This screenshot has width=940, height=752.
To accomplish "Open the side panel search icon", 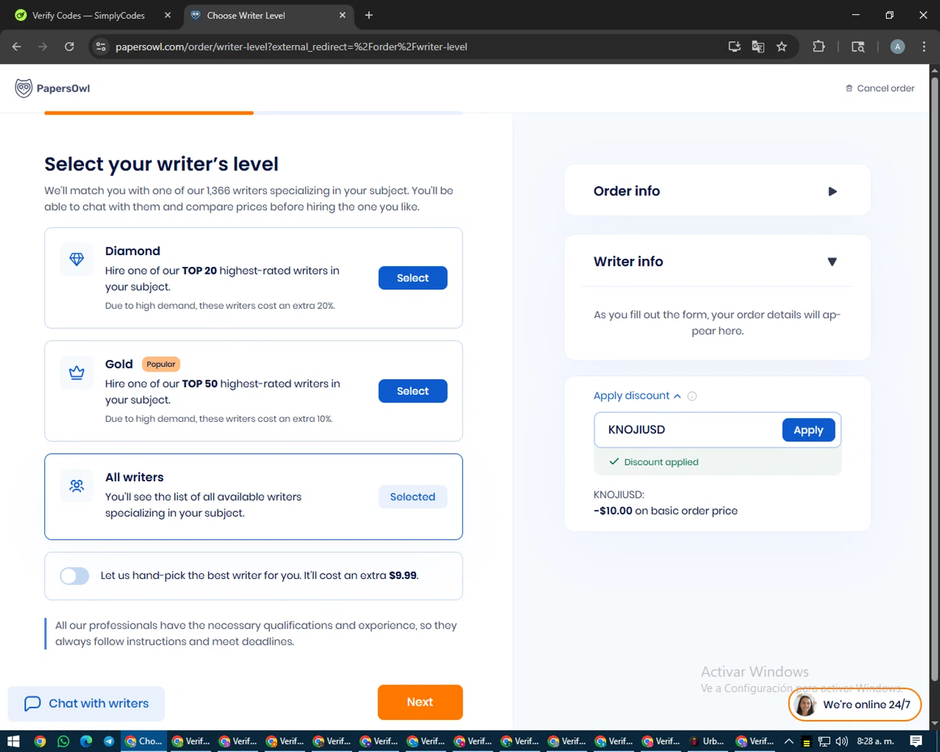I will pyautogui.click(x=858, y=46).
